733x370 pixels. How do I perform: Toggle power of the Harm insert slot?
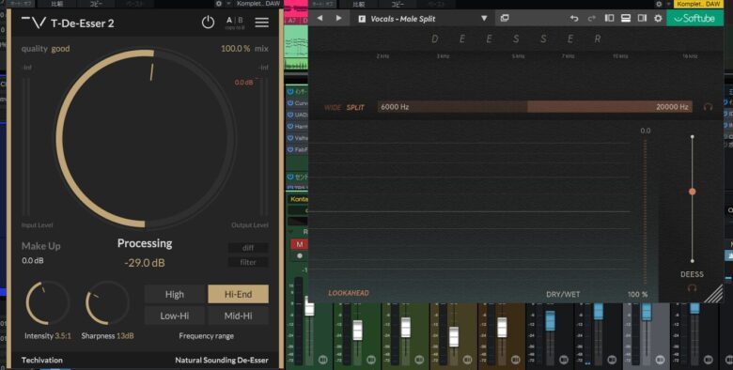290,126
